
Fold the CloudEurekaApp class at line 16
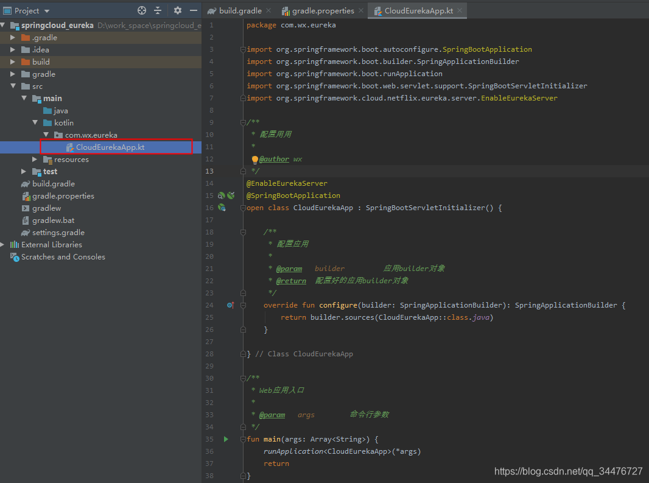(x=243, y=208)
